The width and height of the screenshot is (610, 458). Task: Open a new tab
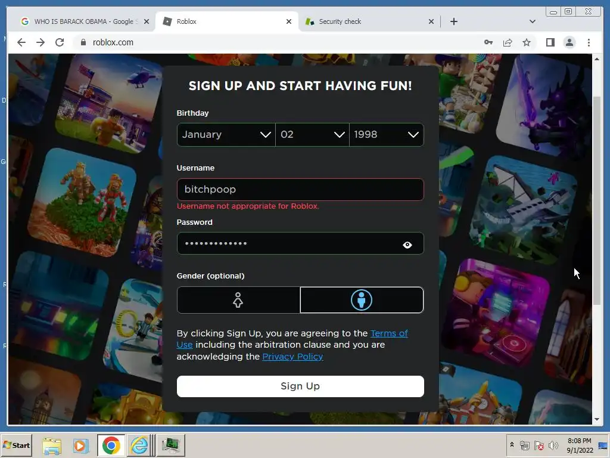(453, 21)
